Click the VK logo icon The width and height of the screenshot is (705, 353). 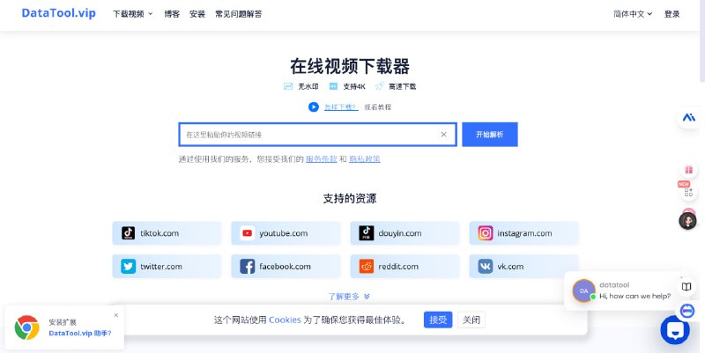486,266
